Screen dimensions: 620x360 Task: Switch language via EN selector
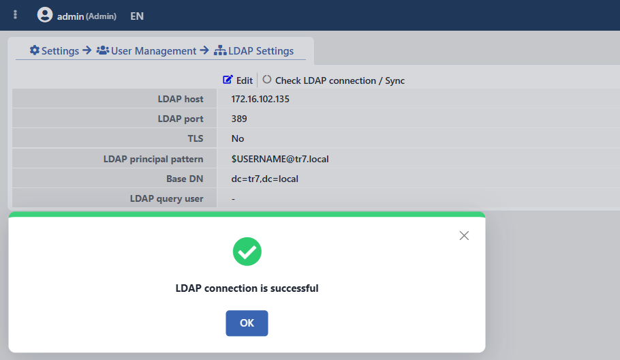[x=137, y=16]
